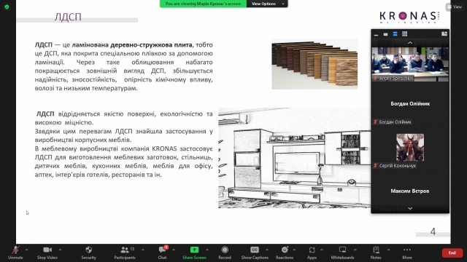Open Share Screen options arrow
This screenshot has width=467, height=262.
click(207, 250)
